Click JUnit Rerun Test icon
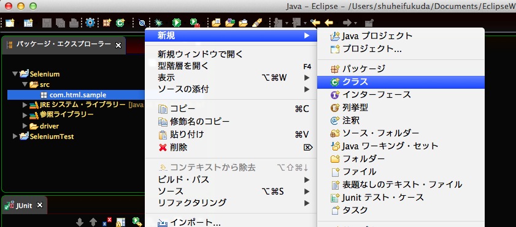516x227 pixels. [x=136, y=221]
